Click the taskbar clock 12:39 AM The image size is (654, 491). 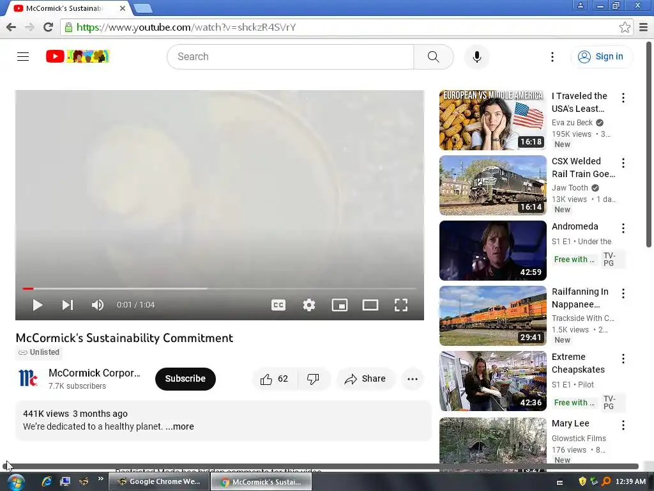[630, 481]
